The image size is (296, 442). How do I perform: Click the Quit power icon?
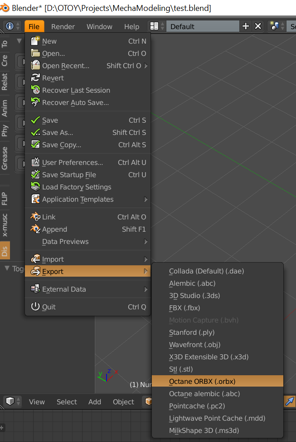pos(35,307)
